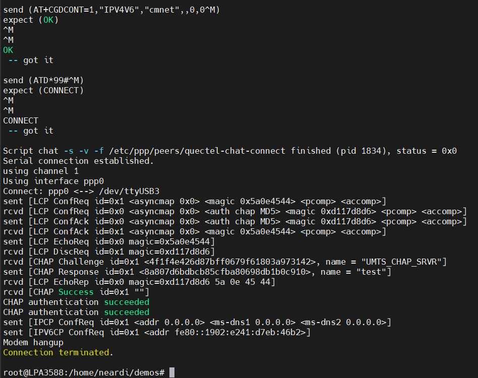Click the /dev/ttyUSB3 device path
The width and height of the screenshot is (478, 378).
[129, 192]
